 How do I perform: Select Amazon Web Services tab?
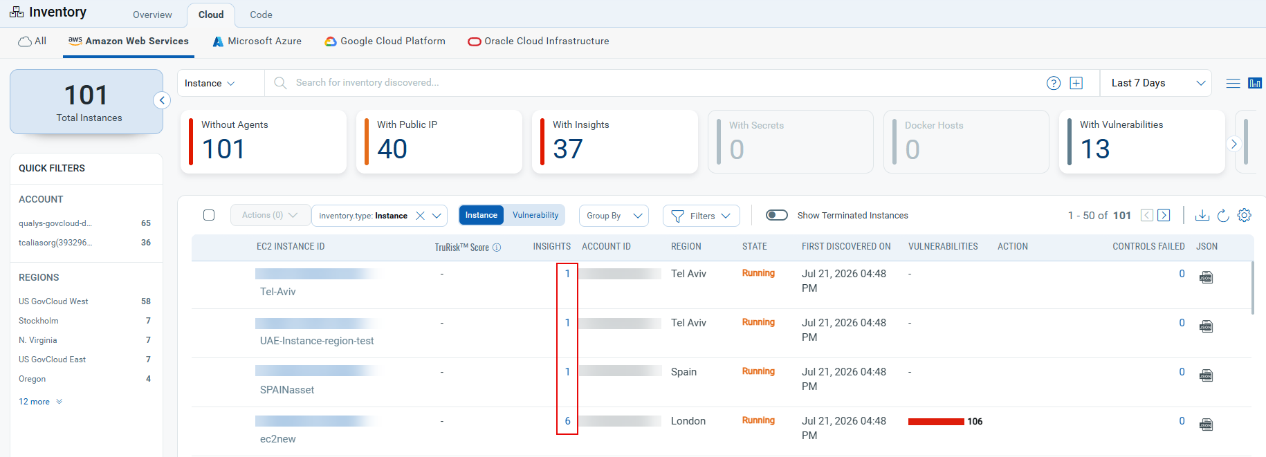[x=129, y=41]
